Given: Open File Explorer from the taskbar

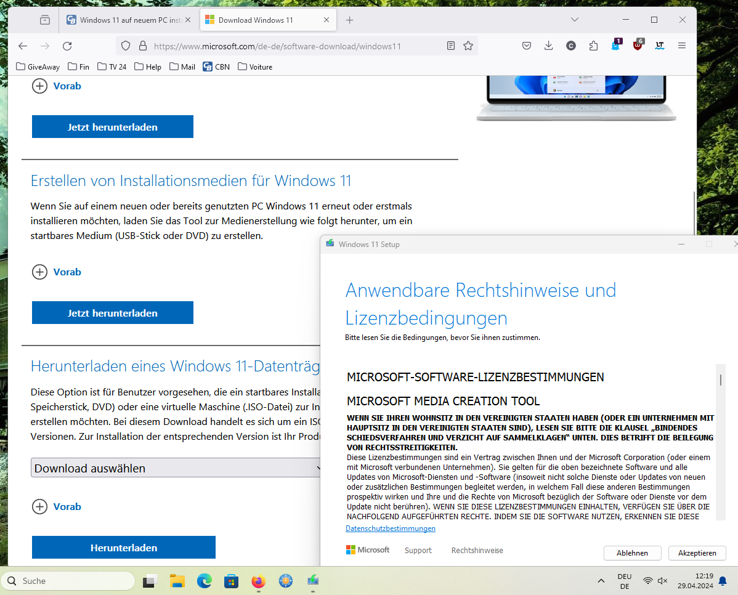Looking at the screenshot, I should tap(177, 581).
